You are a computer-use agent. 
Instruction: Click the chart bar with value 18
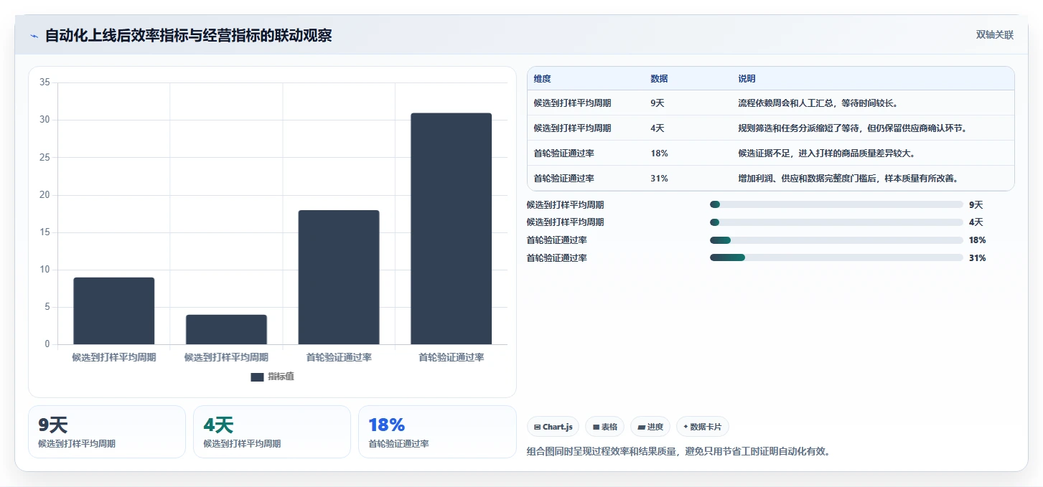(x=339, y=277)
